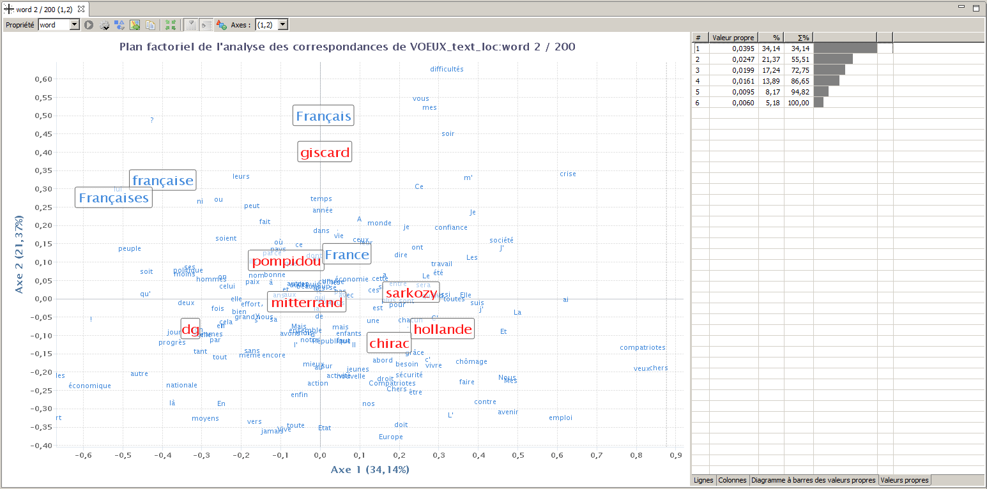Open 'Diagramme à barres des valeurs propres' tab
Viewport: 987px width, 489px height.
click(813, 480)
